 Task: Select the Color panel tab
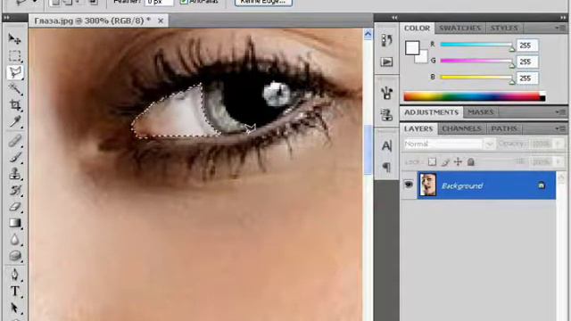pos(417,28)
